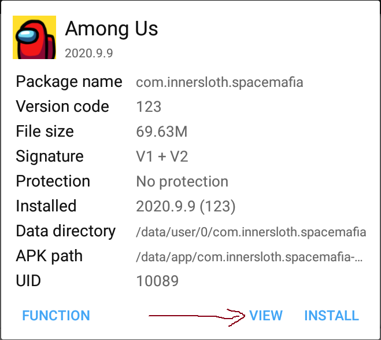The width and height of the screenshot is (381, 340).
Task: Click the file size value 69.63M
Action: (161, 131)
